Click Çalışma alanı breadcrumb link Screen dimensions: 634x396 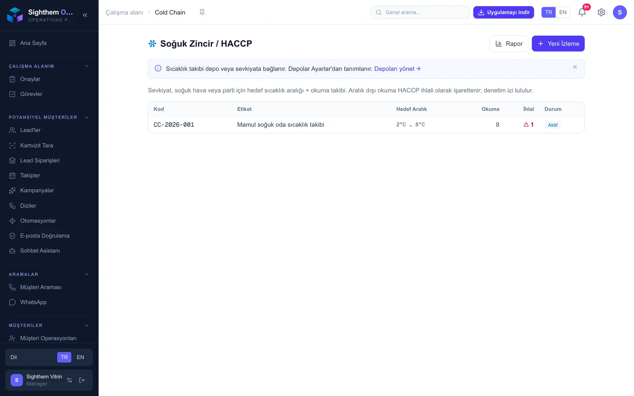(x=124, y=12)
